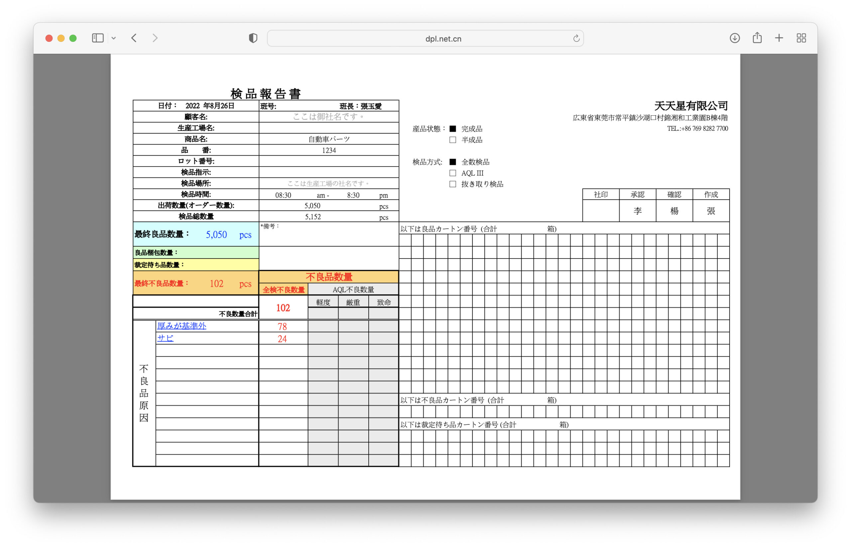This screenshot has height=547, width=851.
Task: Show the tab overview grid
Action: click(x=801, y=38)
